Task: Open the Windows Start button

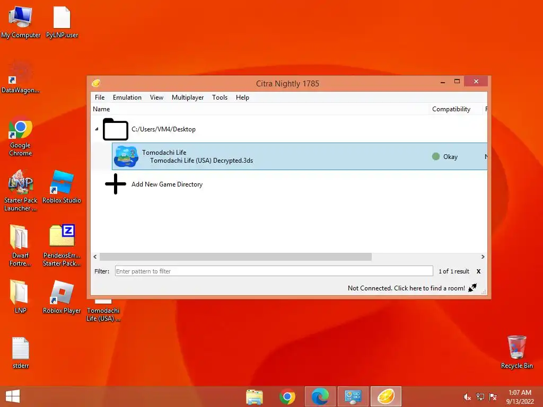Action: [x=13, y=396]
